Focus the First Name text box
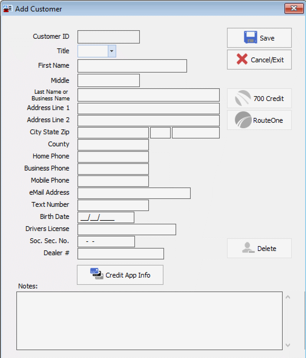Viewport: 306px width, 358px height. (x=132, y=66)
